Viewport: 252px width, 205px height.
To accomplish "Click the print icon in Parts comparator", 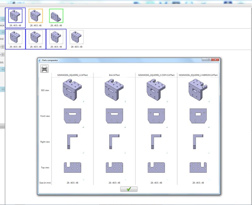I will tap(45, 68).
